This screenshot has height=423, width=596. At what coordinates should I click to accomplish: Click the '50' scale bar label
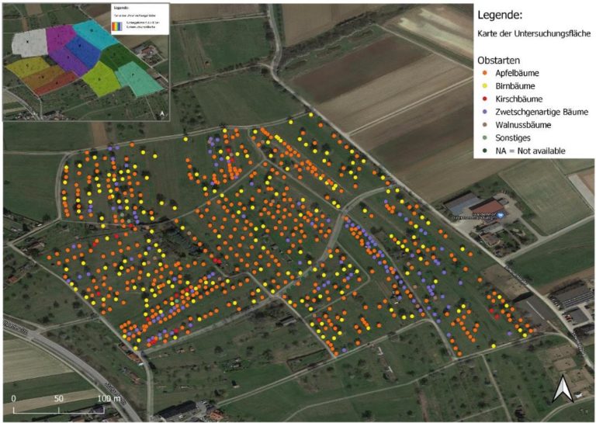tap(58, 398)
